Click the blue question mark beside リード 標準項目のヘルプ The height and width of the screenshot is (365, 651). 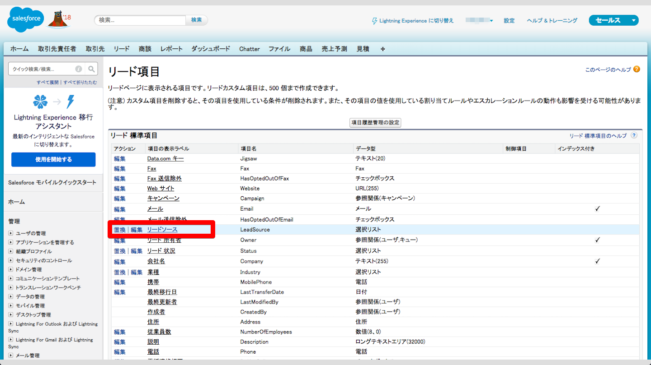click(634, 135)
